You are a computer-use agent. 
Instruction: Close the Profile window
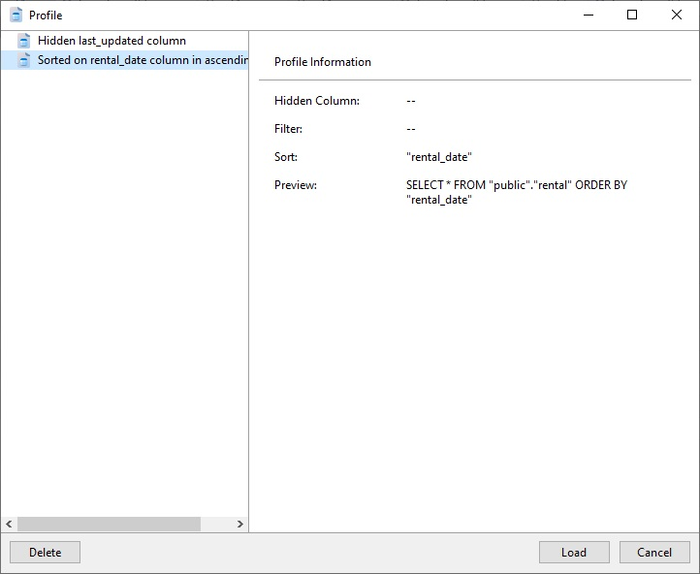coord(677,15)
